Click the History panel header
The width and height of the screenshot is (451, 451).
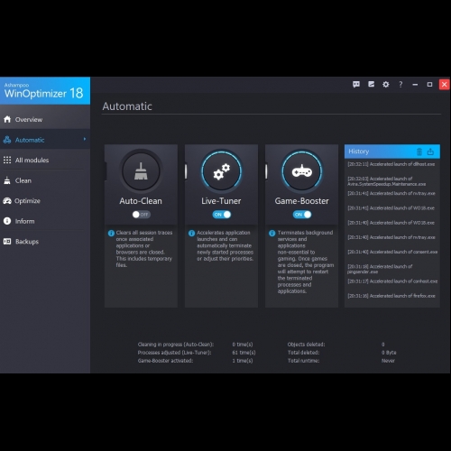[x=392, y=152]
